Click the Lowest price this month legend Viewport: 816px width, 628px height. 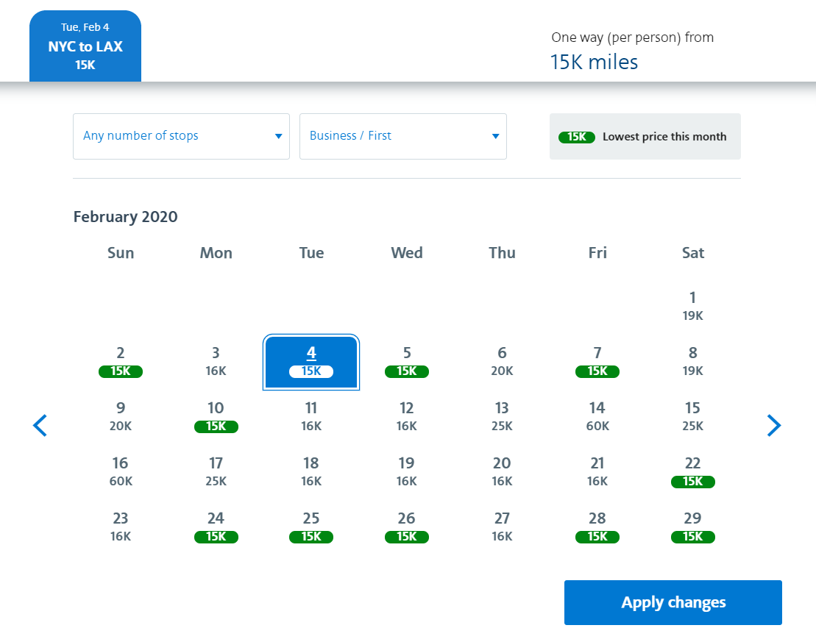[645, 136]
